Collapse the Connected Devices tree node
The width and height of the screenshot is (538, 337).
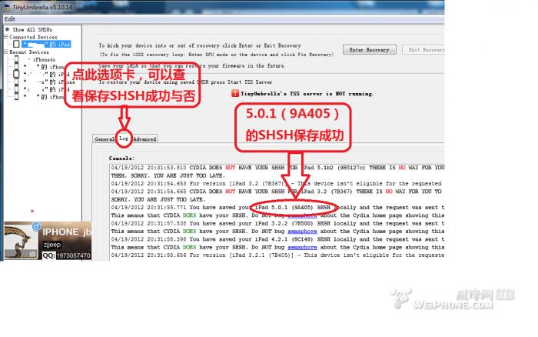[x=6, y=37]
